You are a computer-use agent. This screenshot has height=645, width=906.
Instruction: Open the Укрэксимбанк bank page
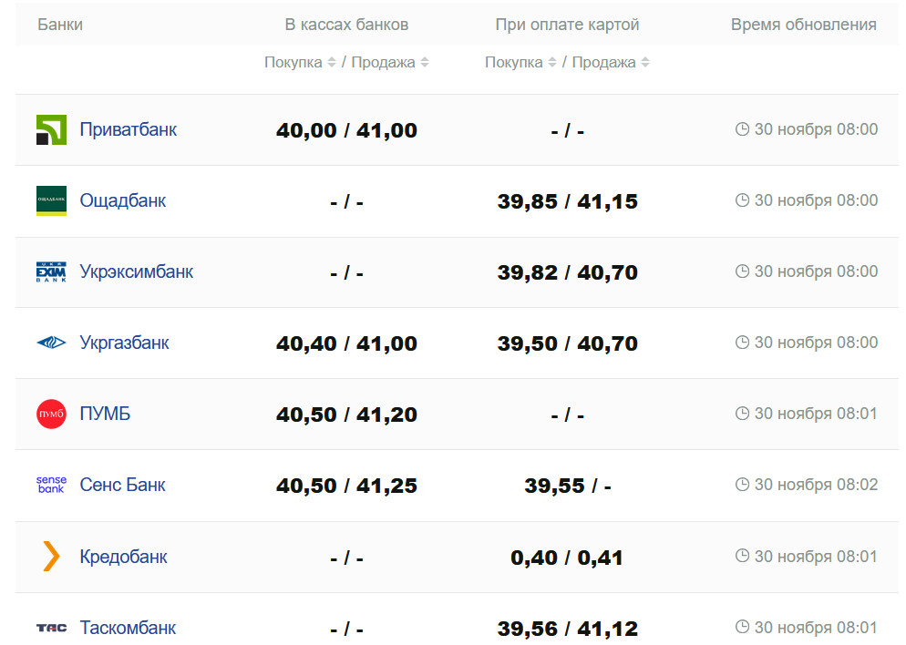[137, 271]
